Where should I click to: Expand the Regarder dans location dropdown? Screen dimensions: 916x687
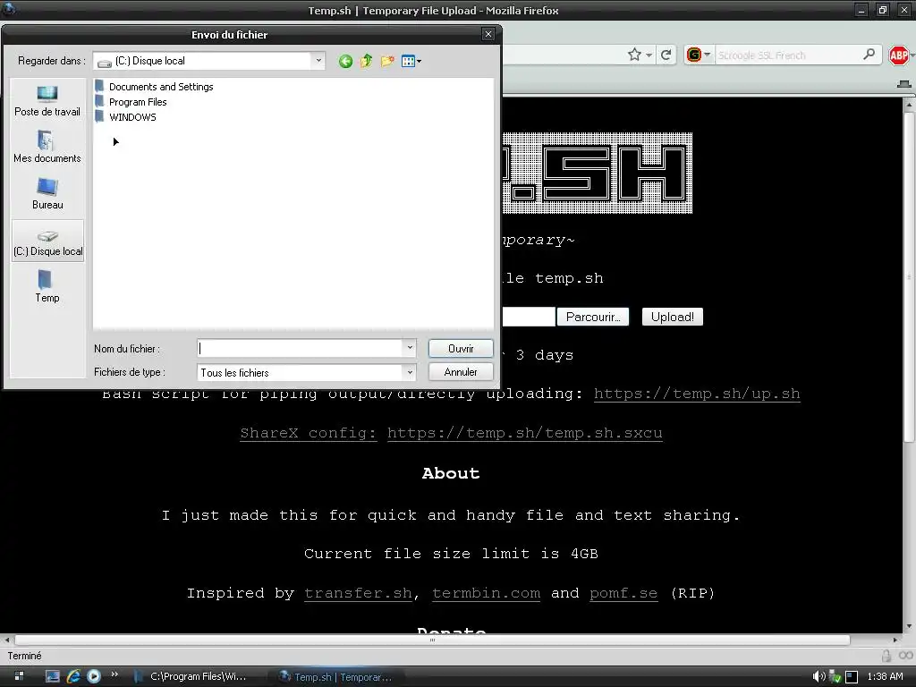click(318, 60)
